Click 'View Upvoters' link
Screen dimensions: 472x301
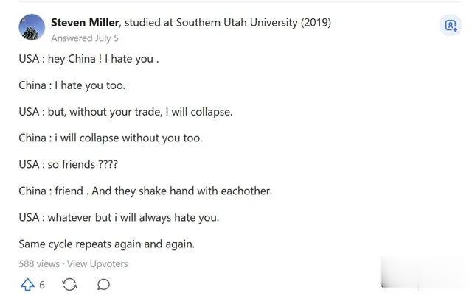point(97,263)
